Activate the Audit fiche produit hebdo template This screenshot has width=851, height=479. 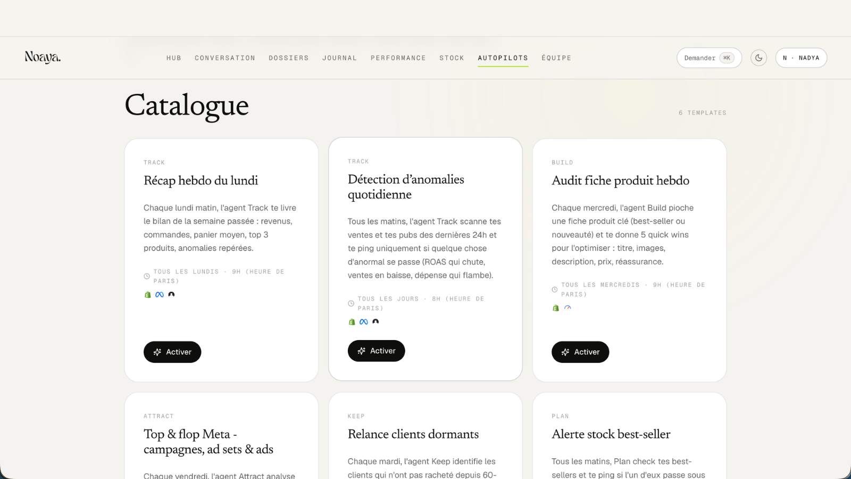pos(580,352)
